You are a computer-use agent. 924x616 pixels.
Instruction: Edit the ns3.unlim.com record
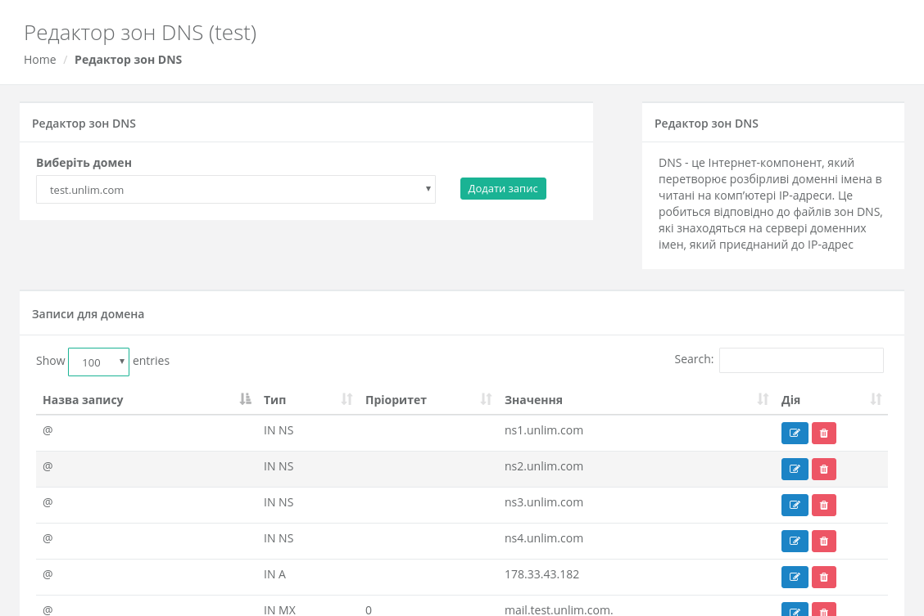(794, 506)
